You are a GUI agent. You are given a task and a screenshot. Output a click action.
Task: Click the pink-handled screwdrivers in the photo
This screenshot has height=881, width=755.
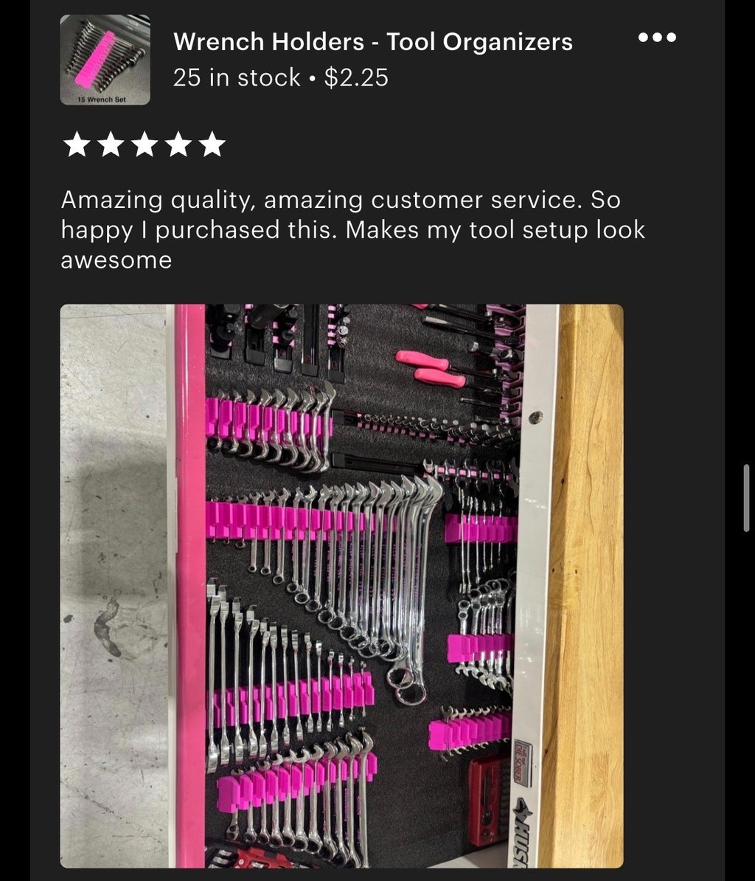click(x=431, y=369)
